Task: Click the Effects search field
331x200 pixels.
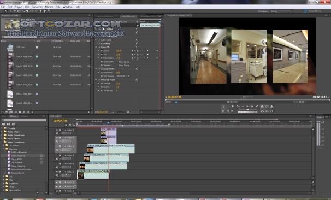Action: point(24,120)
